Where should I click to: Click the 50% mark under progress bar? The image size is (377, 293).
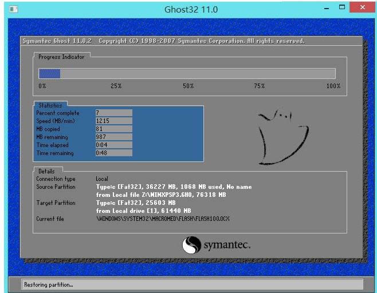click(188, 86)
